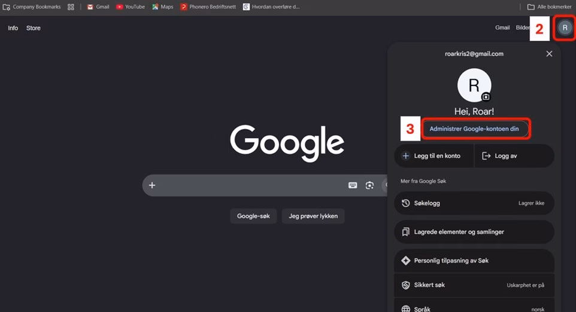
Task: Open Lagrede elementer og samlinger
Action: click(x=474, y=232)
